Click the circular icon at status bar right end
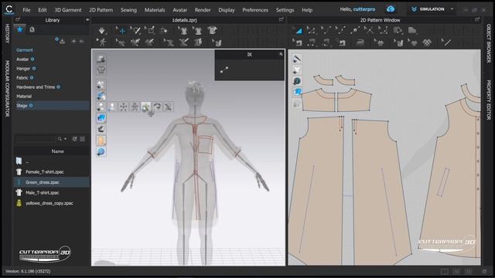The width and height of the screenshot is (495, 278). click(x=485, y=271)
